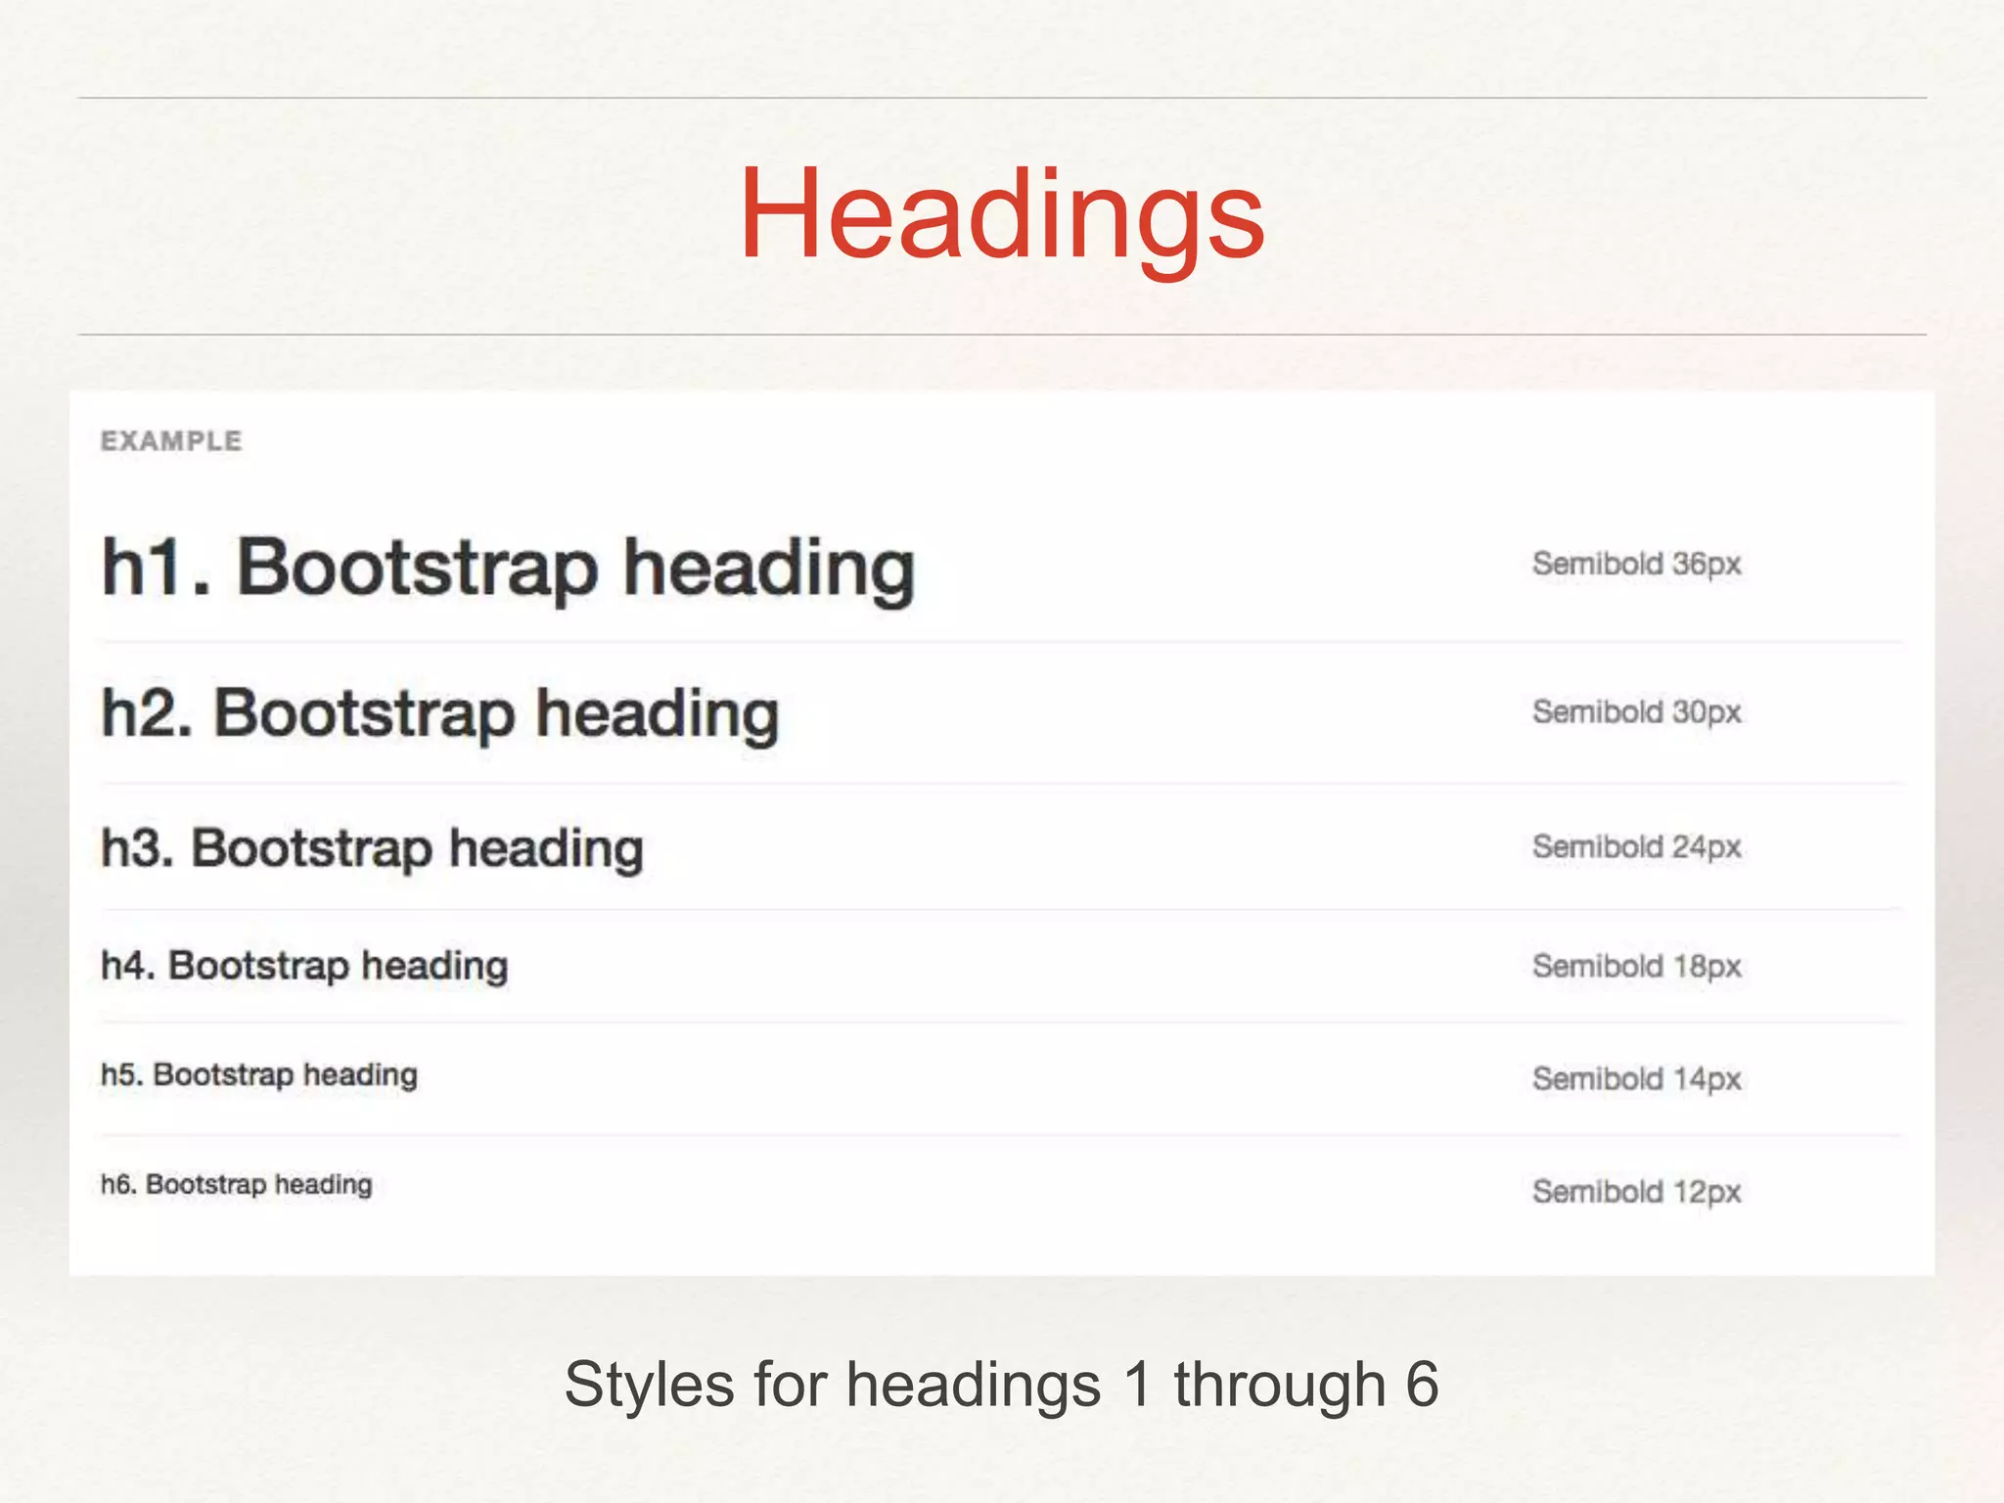Click the h4. Bootstrap heading text
Viewport: 2004px width, 1503px height.
[304, 967]
